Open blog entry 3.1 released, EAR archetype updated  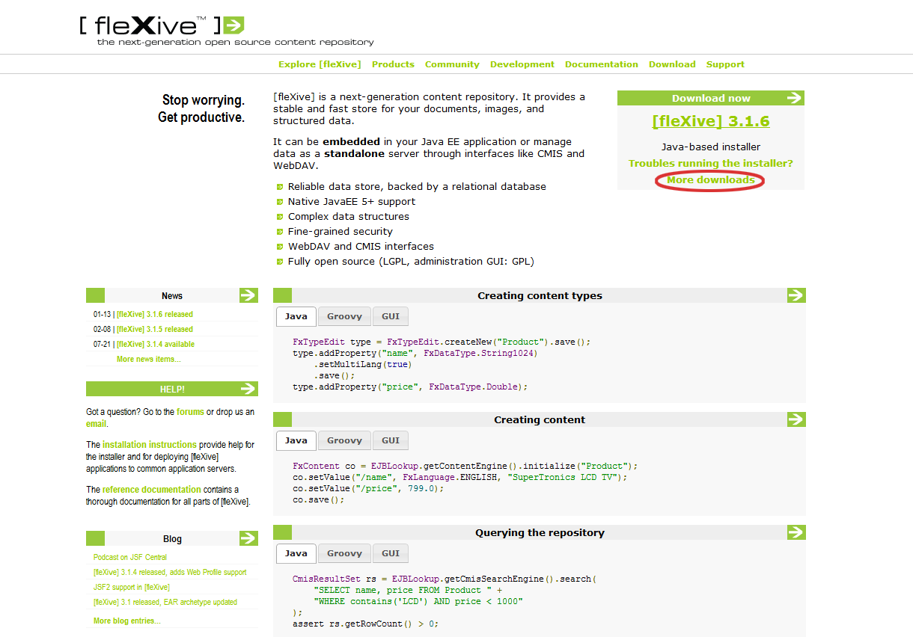click(x=165, y=603)
